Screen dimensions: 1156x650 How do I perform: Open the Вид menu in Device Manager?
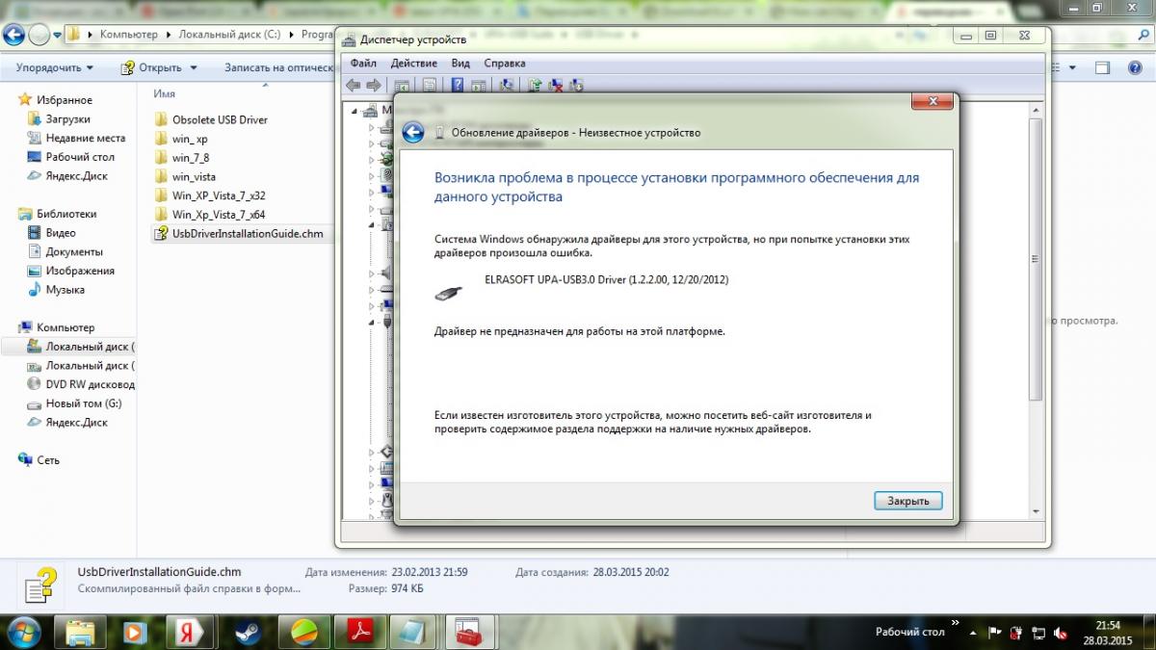coord(460,63)
